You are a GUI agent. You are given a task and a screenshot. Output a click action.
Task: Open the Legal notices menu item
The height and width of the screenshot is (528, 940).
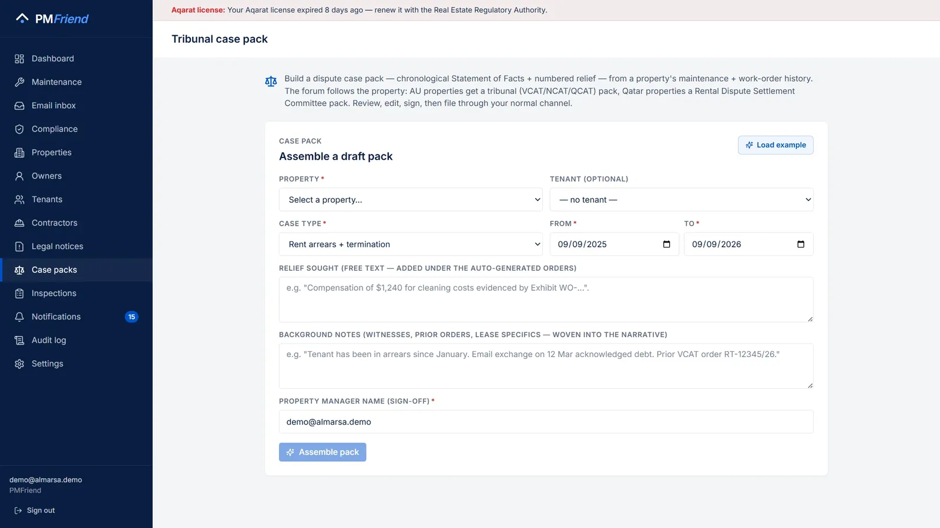click(76, 247)
